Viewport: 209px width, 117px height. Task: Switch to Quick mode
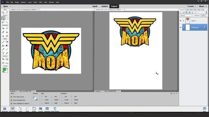coord(95,6)
